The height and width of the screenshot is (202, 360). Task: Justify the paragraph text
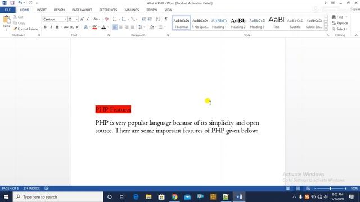tap(133, 27)
